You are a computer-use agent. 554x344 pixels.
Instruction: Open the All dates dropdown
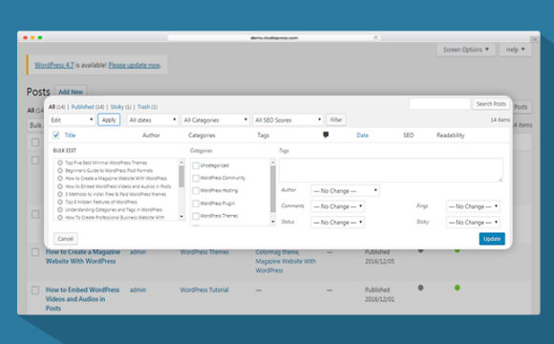coord(152,119)
